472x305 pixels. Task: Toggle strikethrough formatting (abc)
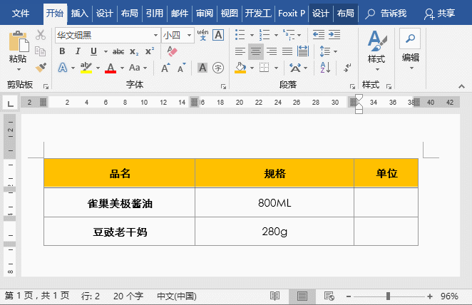118,51
